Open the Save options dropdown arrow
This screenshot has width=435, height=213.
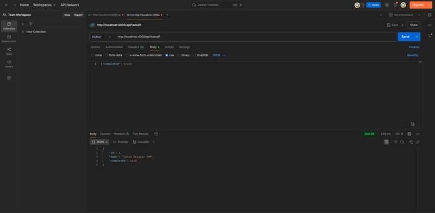pyautogui.click(x=402, y=25)
